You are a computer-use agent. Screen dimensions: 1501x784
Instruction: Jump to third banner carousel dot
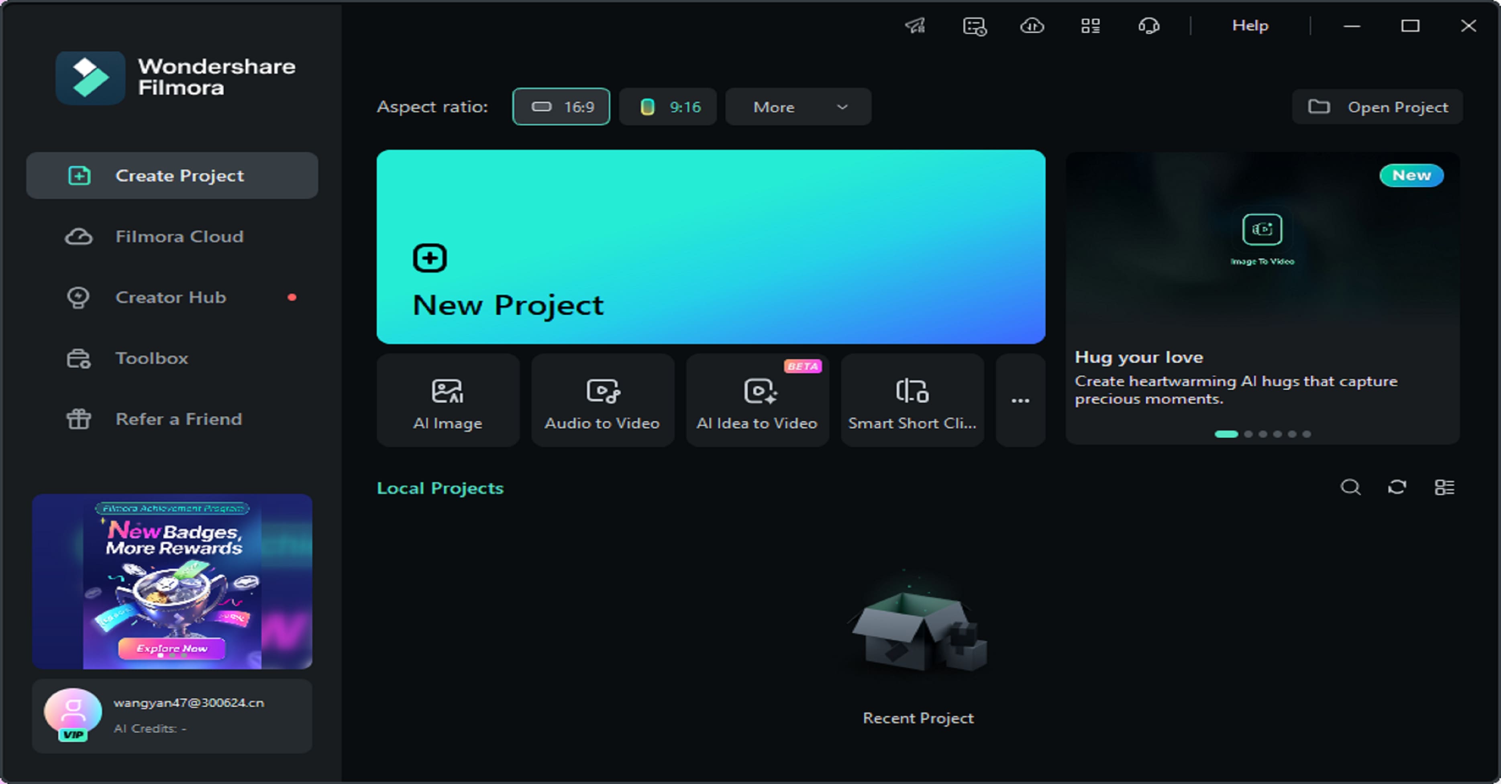point(1263,434)
